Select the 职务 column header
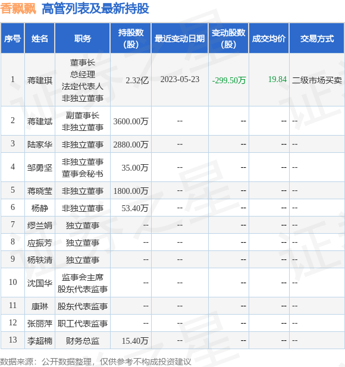Screen dimensions: 345x367 click(x=83, y=39)
